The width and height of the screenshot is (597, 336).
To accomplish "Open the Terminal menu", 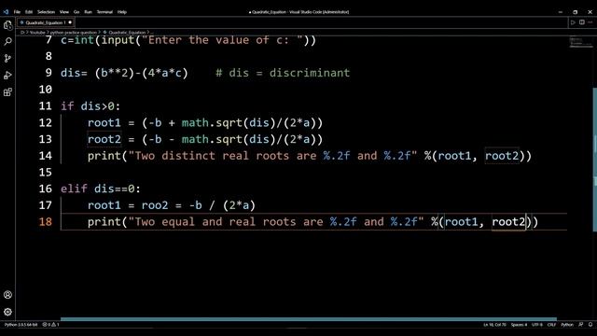I will point(104,12).
